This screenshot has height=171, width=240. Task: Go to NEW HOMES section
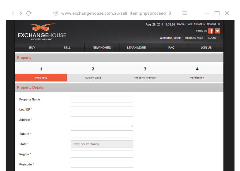(102, 48)
